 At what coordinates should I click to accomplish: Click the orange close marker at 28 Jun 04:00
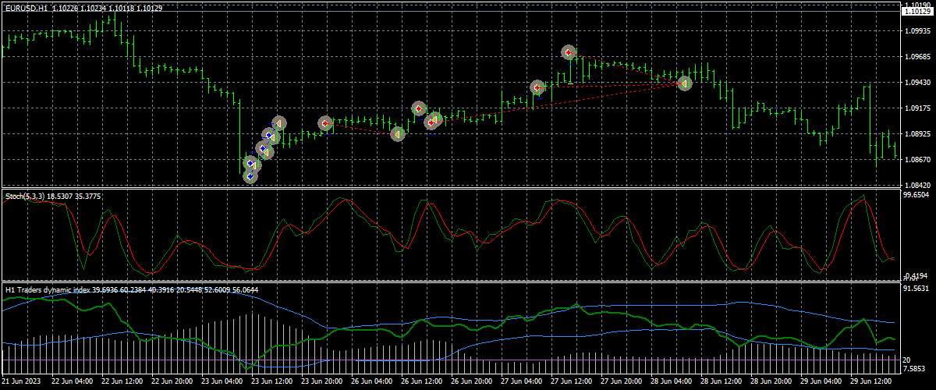(x=685, y=83)
